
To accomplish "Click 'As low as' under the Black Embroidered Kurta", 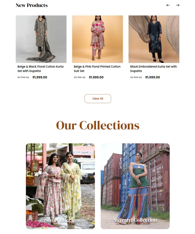I will (136, 77).
